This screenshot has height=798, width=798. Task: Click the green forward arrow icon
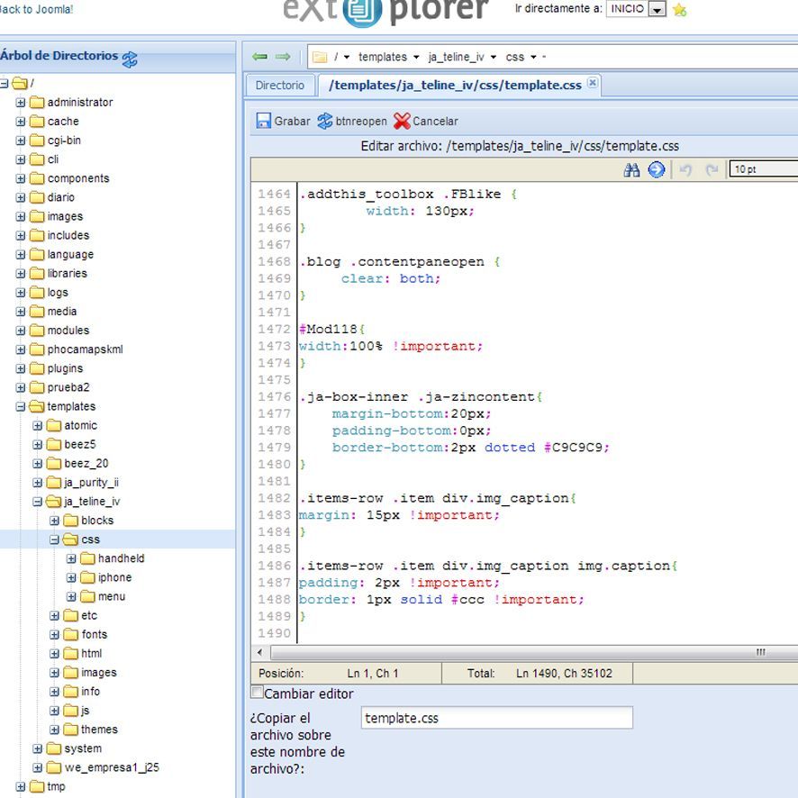283,57
